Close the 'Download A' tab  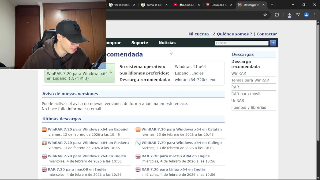[x=231, y=5]
